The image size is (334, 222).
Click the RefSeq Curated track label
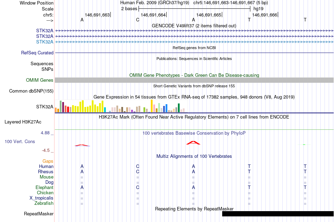point(37,53)
